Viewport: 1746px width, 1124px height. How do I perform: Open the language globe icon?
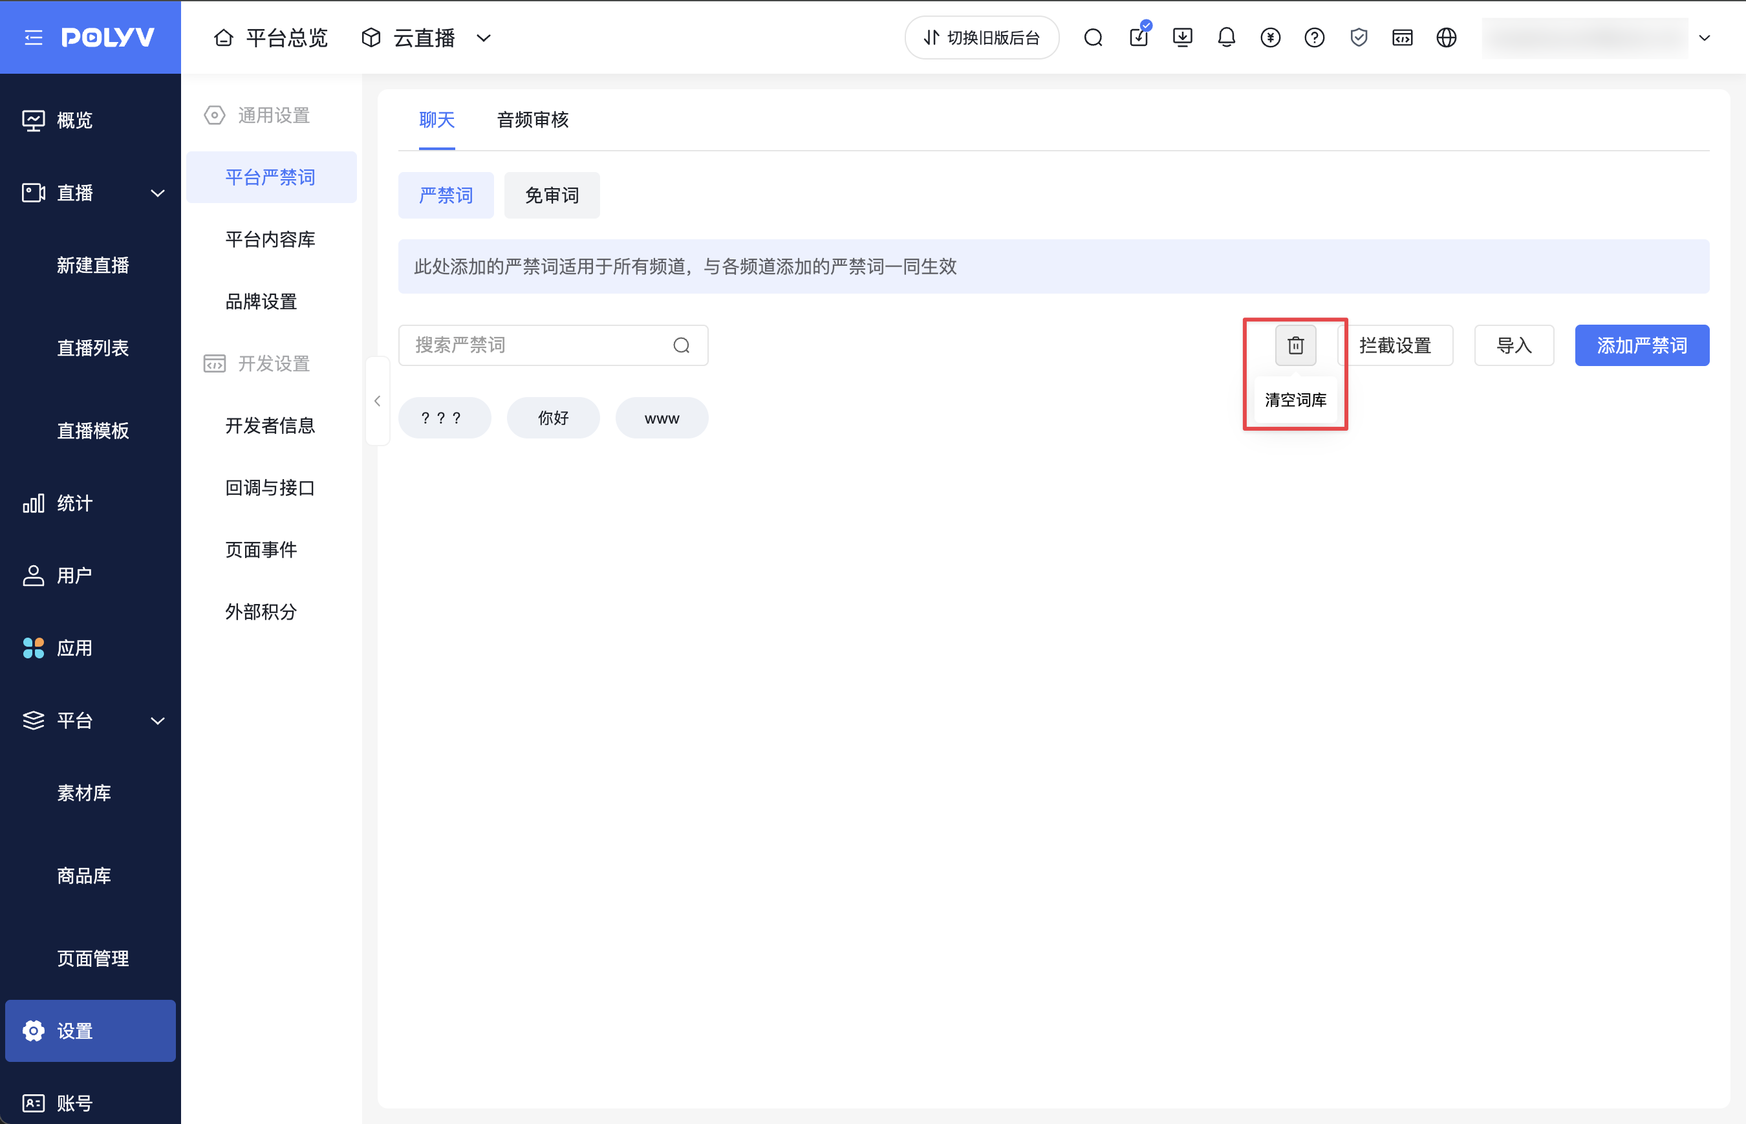click(1446, 38)
